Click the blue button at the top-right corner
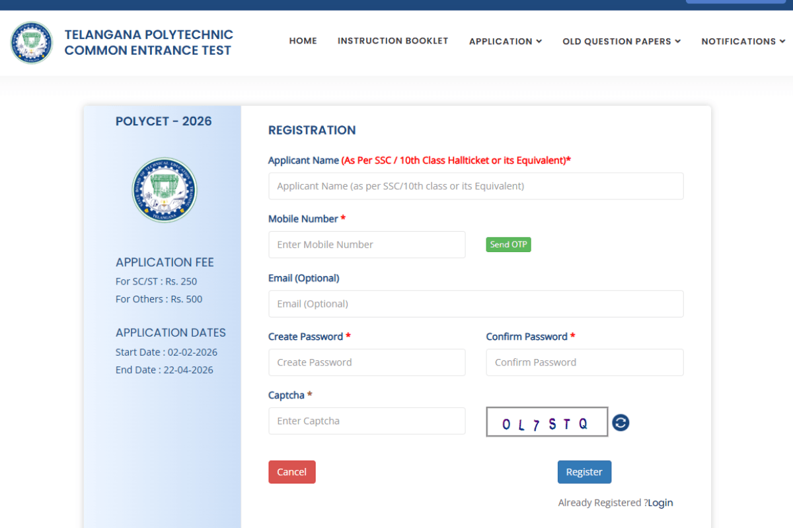The height and width of the screenshot is (528, 793). point(736,2)
